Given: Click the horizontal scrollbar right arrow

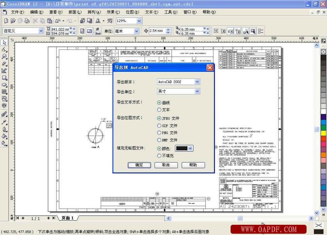Looking at the screenshot, I should coord(311,218).
